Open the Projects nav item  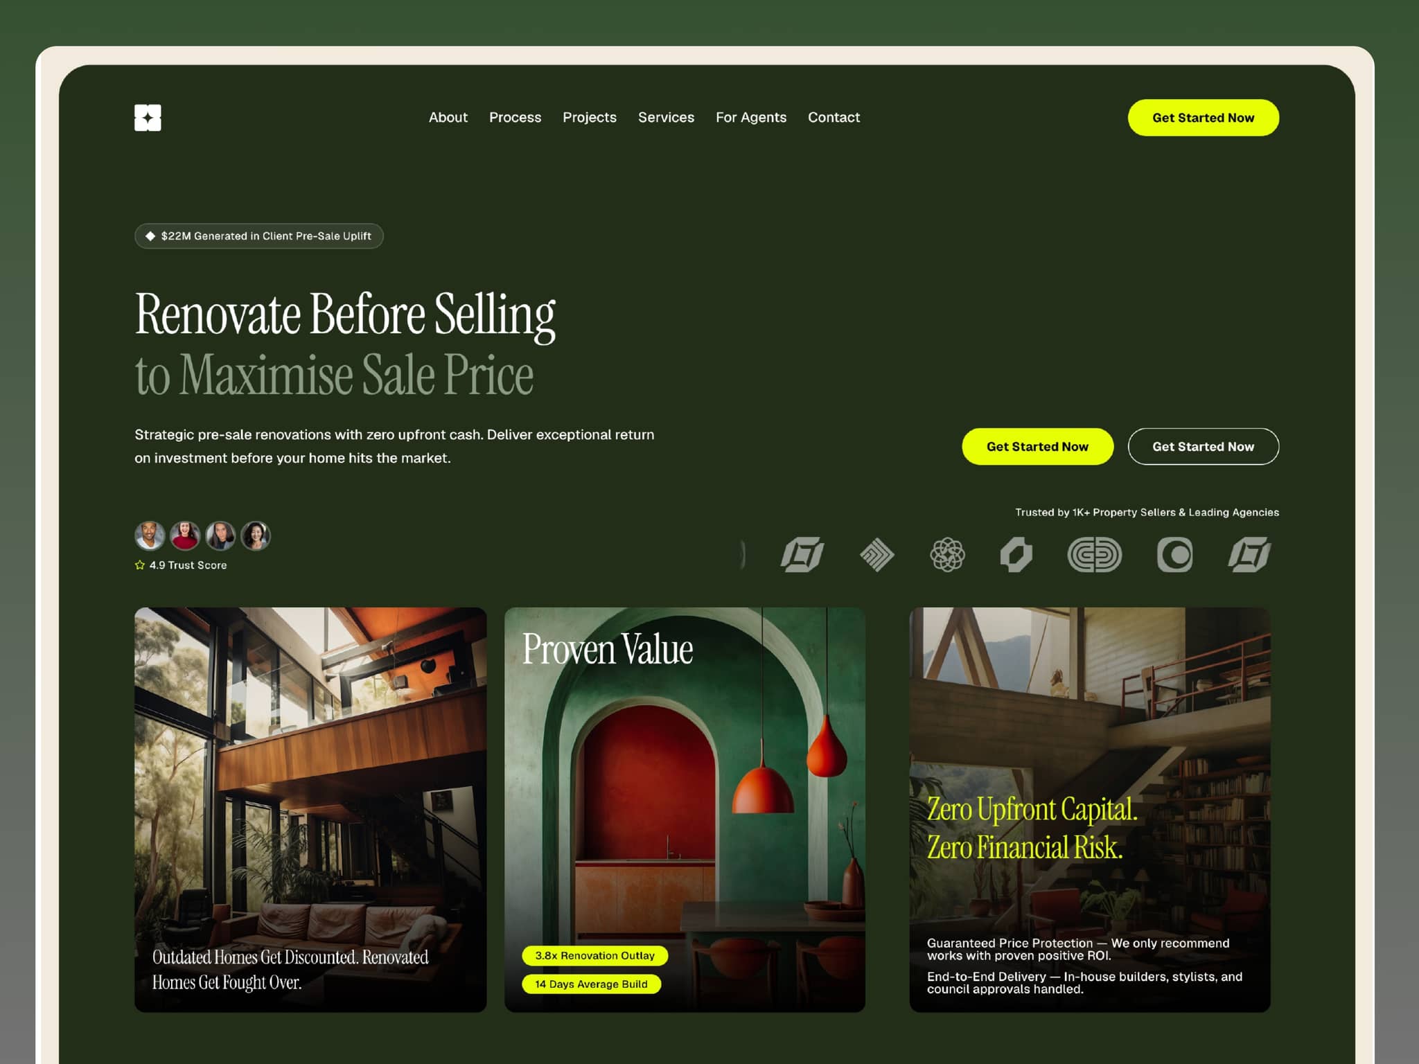(x=589, y=118)
